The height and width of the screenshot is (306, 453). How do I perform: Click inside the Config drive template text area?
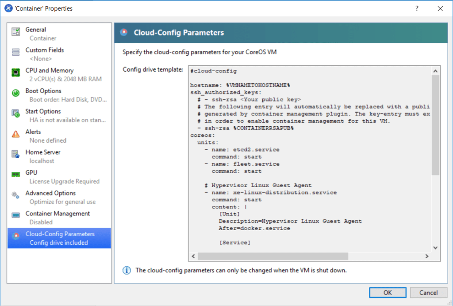[310, 159]
